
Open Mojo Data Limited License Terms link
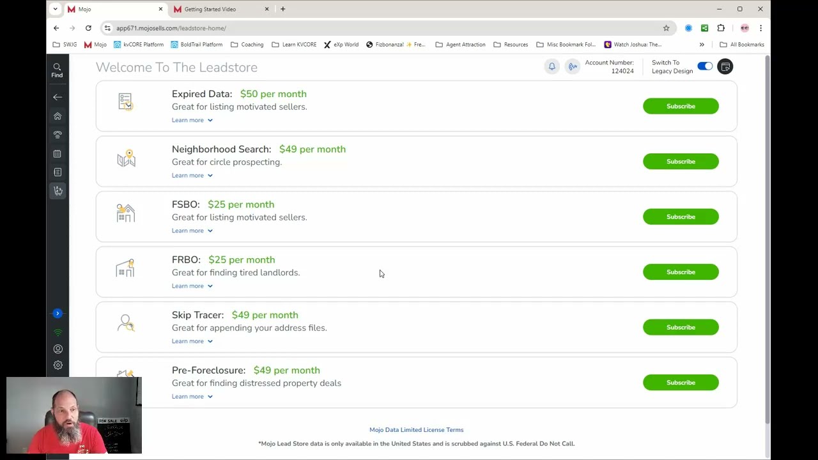click(x=416, y=430)
